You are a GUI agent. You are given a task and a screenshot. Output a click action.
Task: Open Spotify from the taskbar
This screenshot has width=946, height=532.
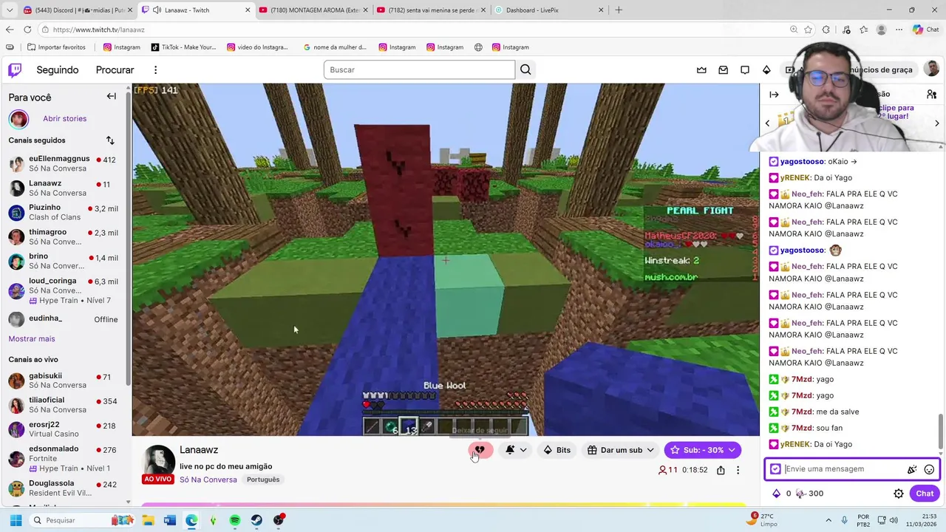coord(235,520)
